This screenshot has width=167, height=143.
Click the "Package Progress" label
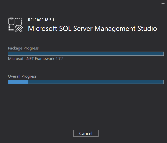click(23, 48)
